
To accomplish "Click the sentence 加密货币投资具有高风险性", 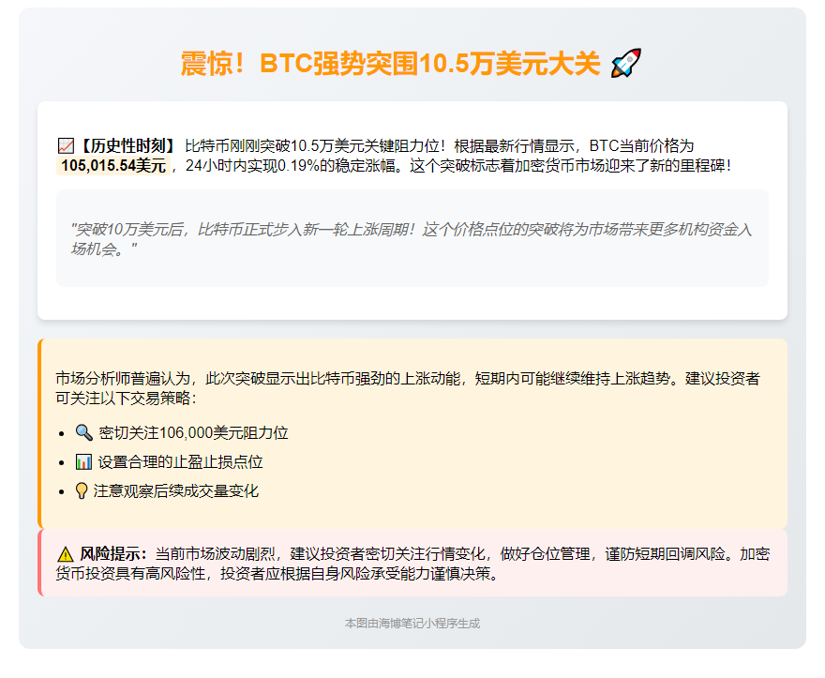I will pos(412,564).
